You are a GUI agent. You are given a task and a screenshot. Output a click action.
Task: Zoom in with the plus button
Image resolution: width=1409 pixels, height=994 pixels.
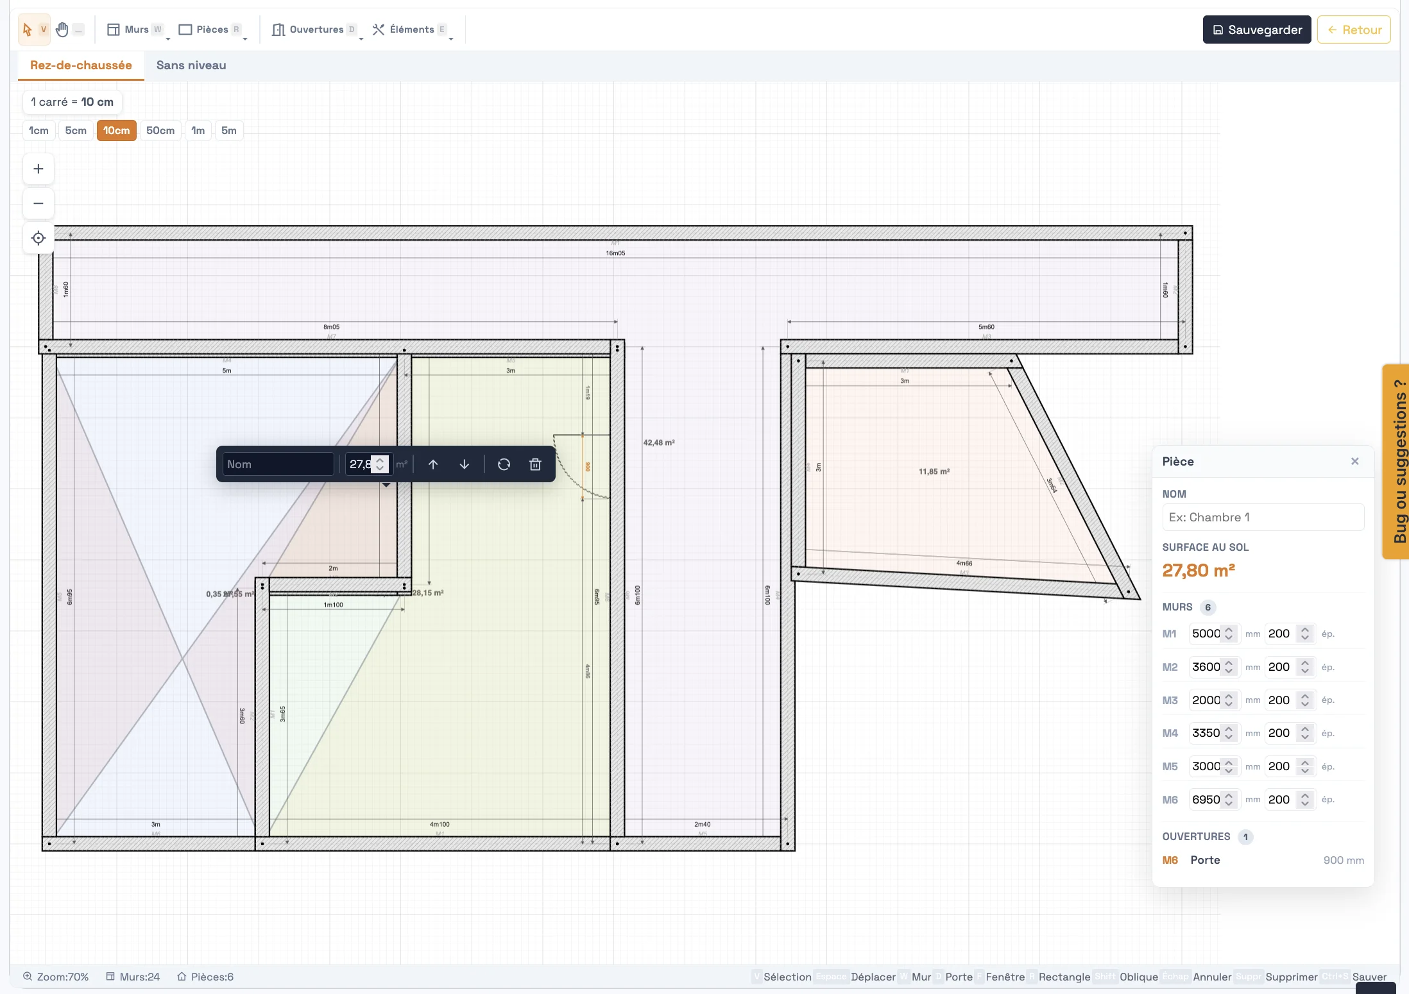pyautogui.click(x=38, y=169)
